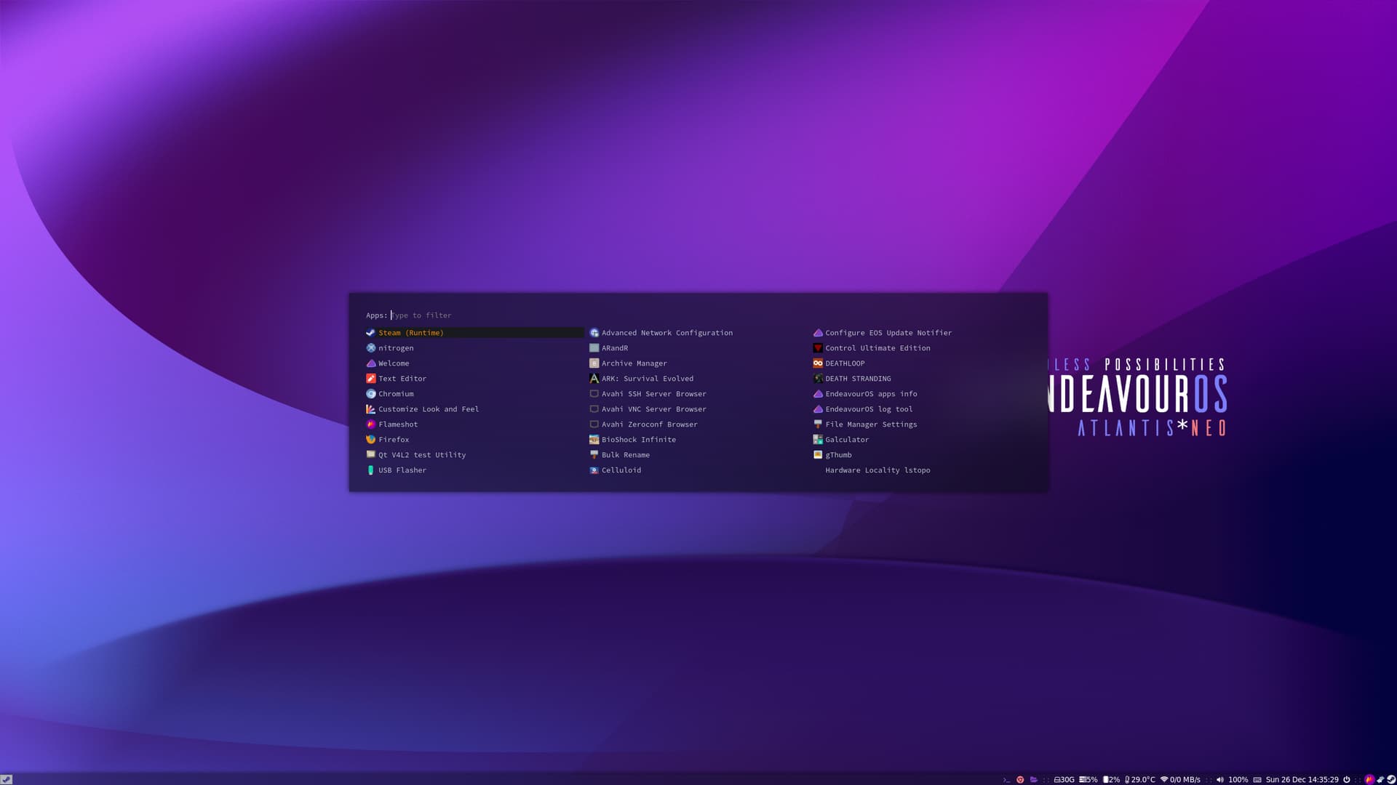Click the Chromium browser icon
Viewport: 1397px width, 785px height.
coord(370,394)
